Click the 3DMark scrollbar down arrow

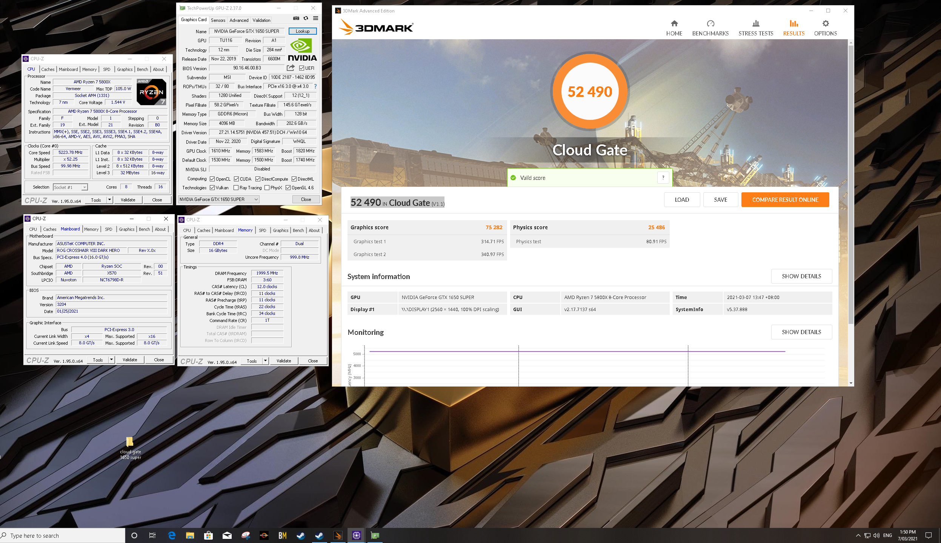tap(851, 383)
